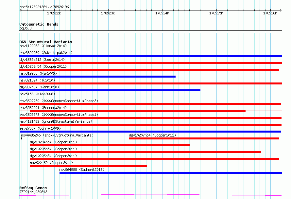The image size is (291, 199).
Task: Select the red nsv821324 variant bar
Action: pyautogui.click(x=150, y=83)
